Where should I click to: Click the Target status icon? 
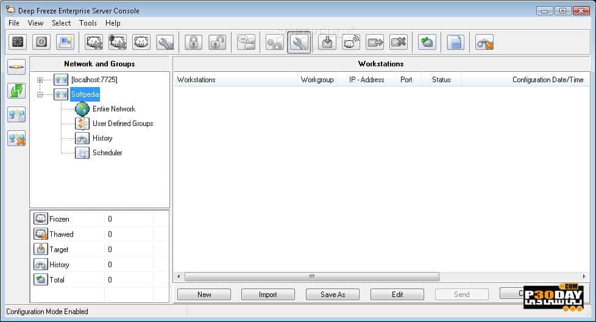41,249
